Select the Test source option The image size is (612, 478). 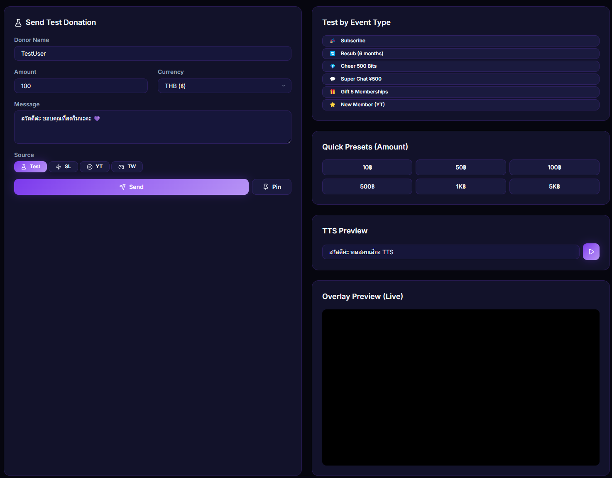(30, 167)
